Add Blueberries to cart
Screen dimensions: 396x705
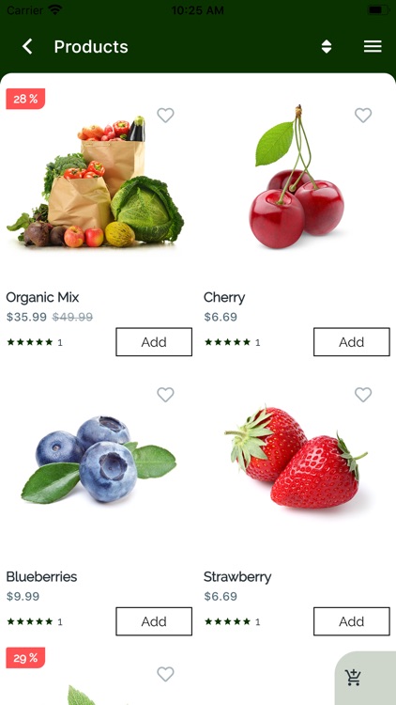tap(154, 621)
